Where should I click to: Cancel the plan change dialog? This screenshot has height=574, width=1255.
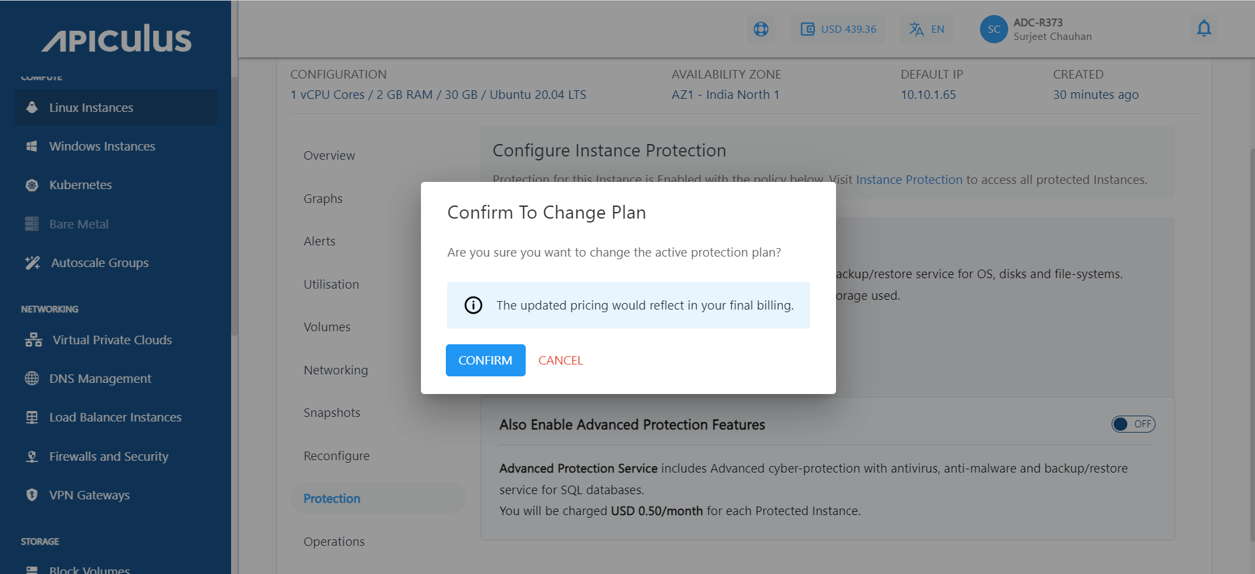click(x=560, y=360)
